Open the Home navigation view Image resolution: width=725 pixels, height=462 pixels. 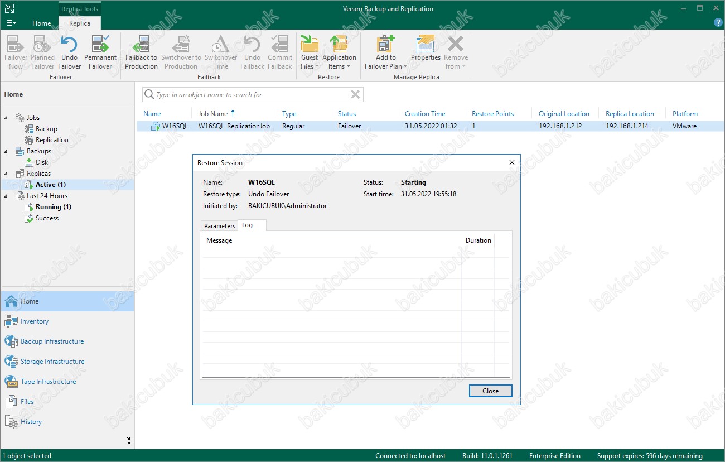[67, 301]
